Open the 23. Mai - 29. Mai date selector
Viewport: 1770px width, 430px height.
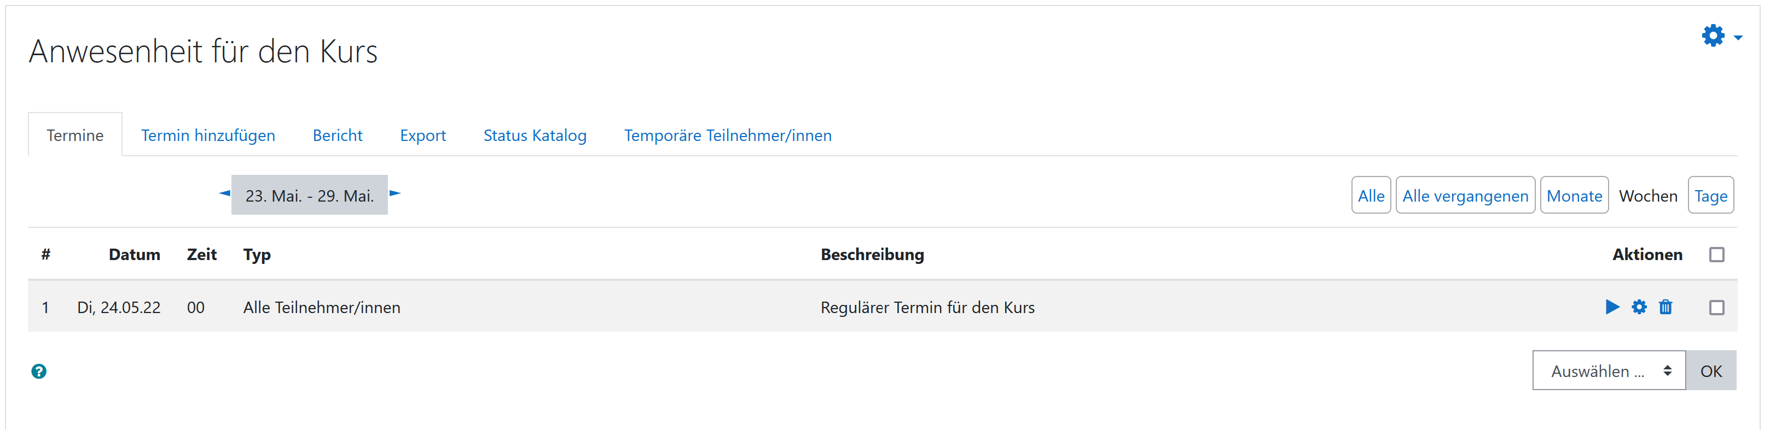pos(309,195)
